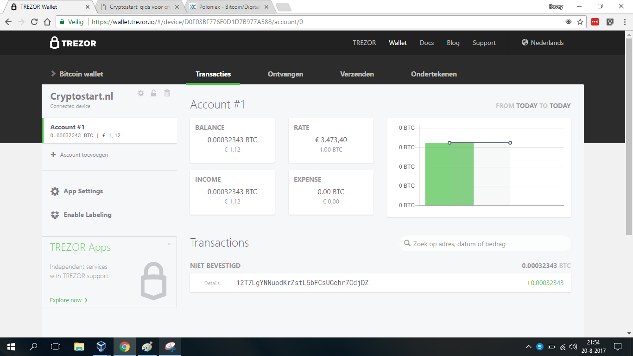Bookmark this page with the star icon
Viewport: 633px width, 356px height.
click(580, 22)
